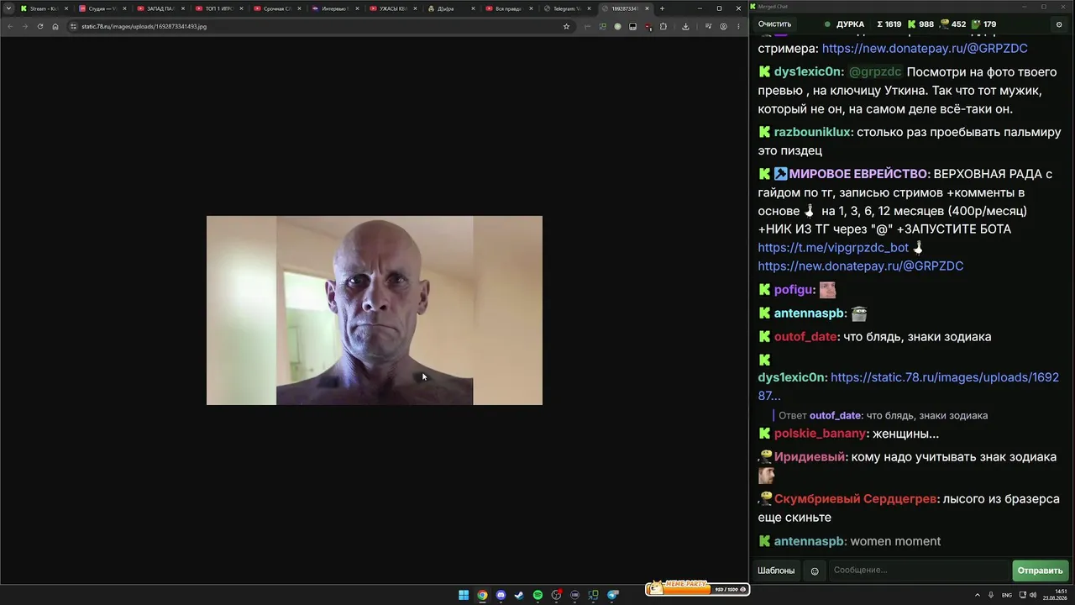Expand the tab search dropdown

click(9, 8)
